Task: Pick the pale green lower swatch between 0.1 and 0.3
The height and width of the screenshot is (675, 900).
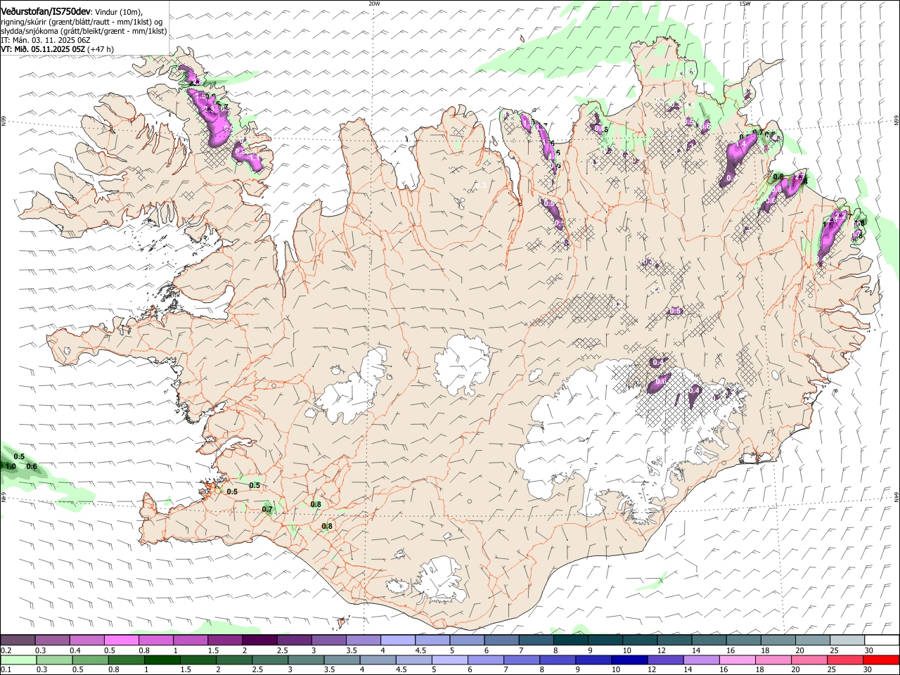Action: [x=18, y=660]
